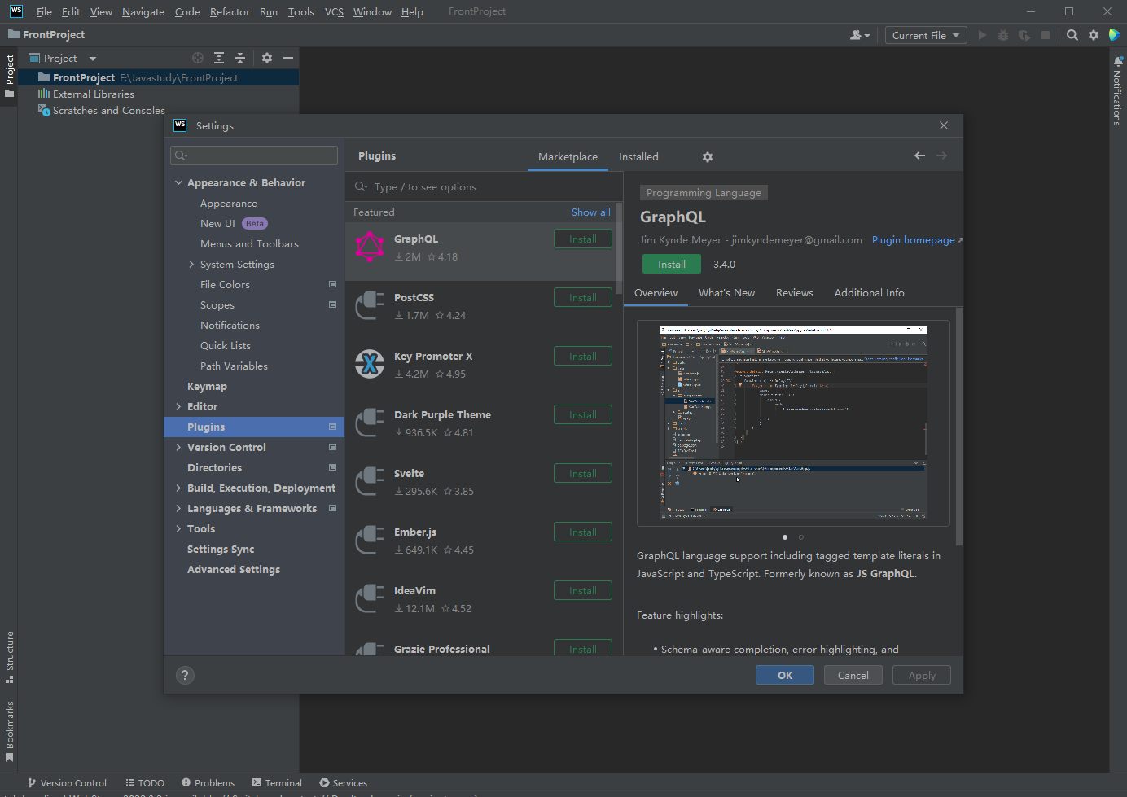The image size is (1127, 797).
Task: Expand the Editor settings group
Action: pyautogui.click(x=178, y=407)
